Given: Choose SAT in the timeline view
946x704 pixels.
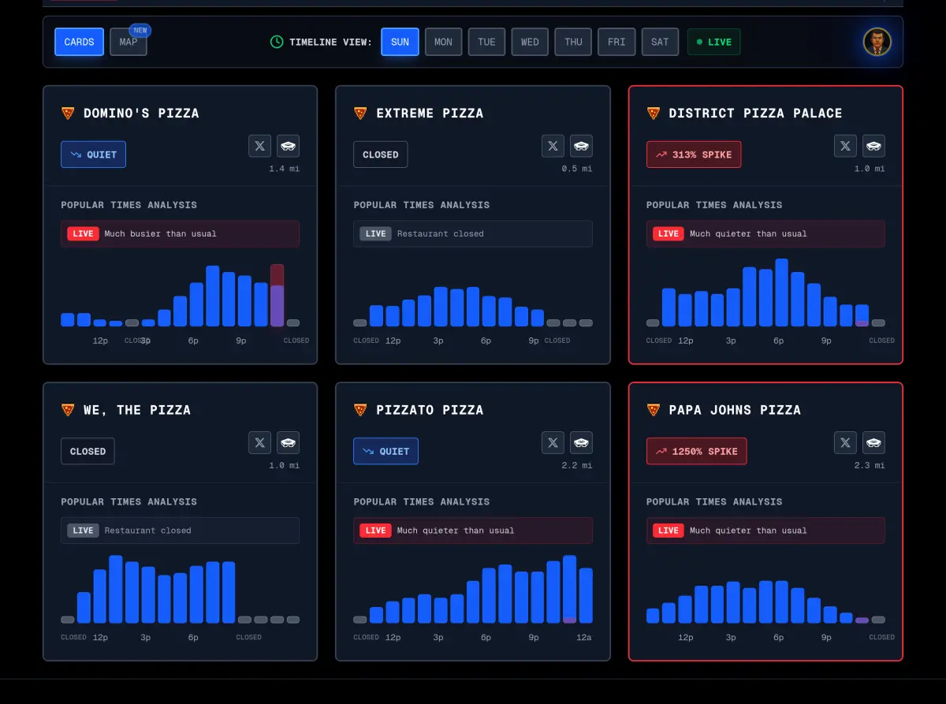Looking at the screenshot, I should tap(660, 42).
